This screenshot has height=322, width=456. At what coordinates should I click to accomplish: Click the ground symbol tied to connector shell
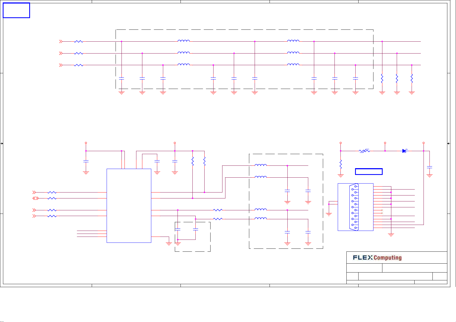[329, 214]
